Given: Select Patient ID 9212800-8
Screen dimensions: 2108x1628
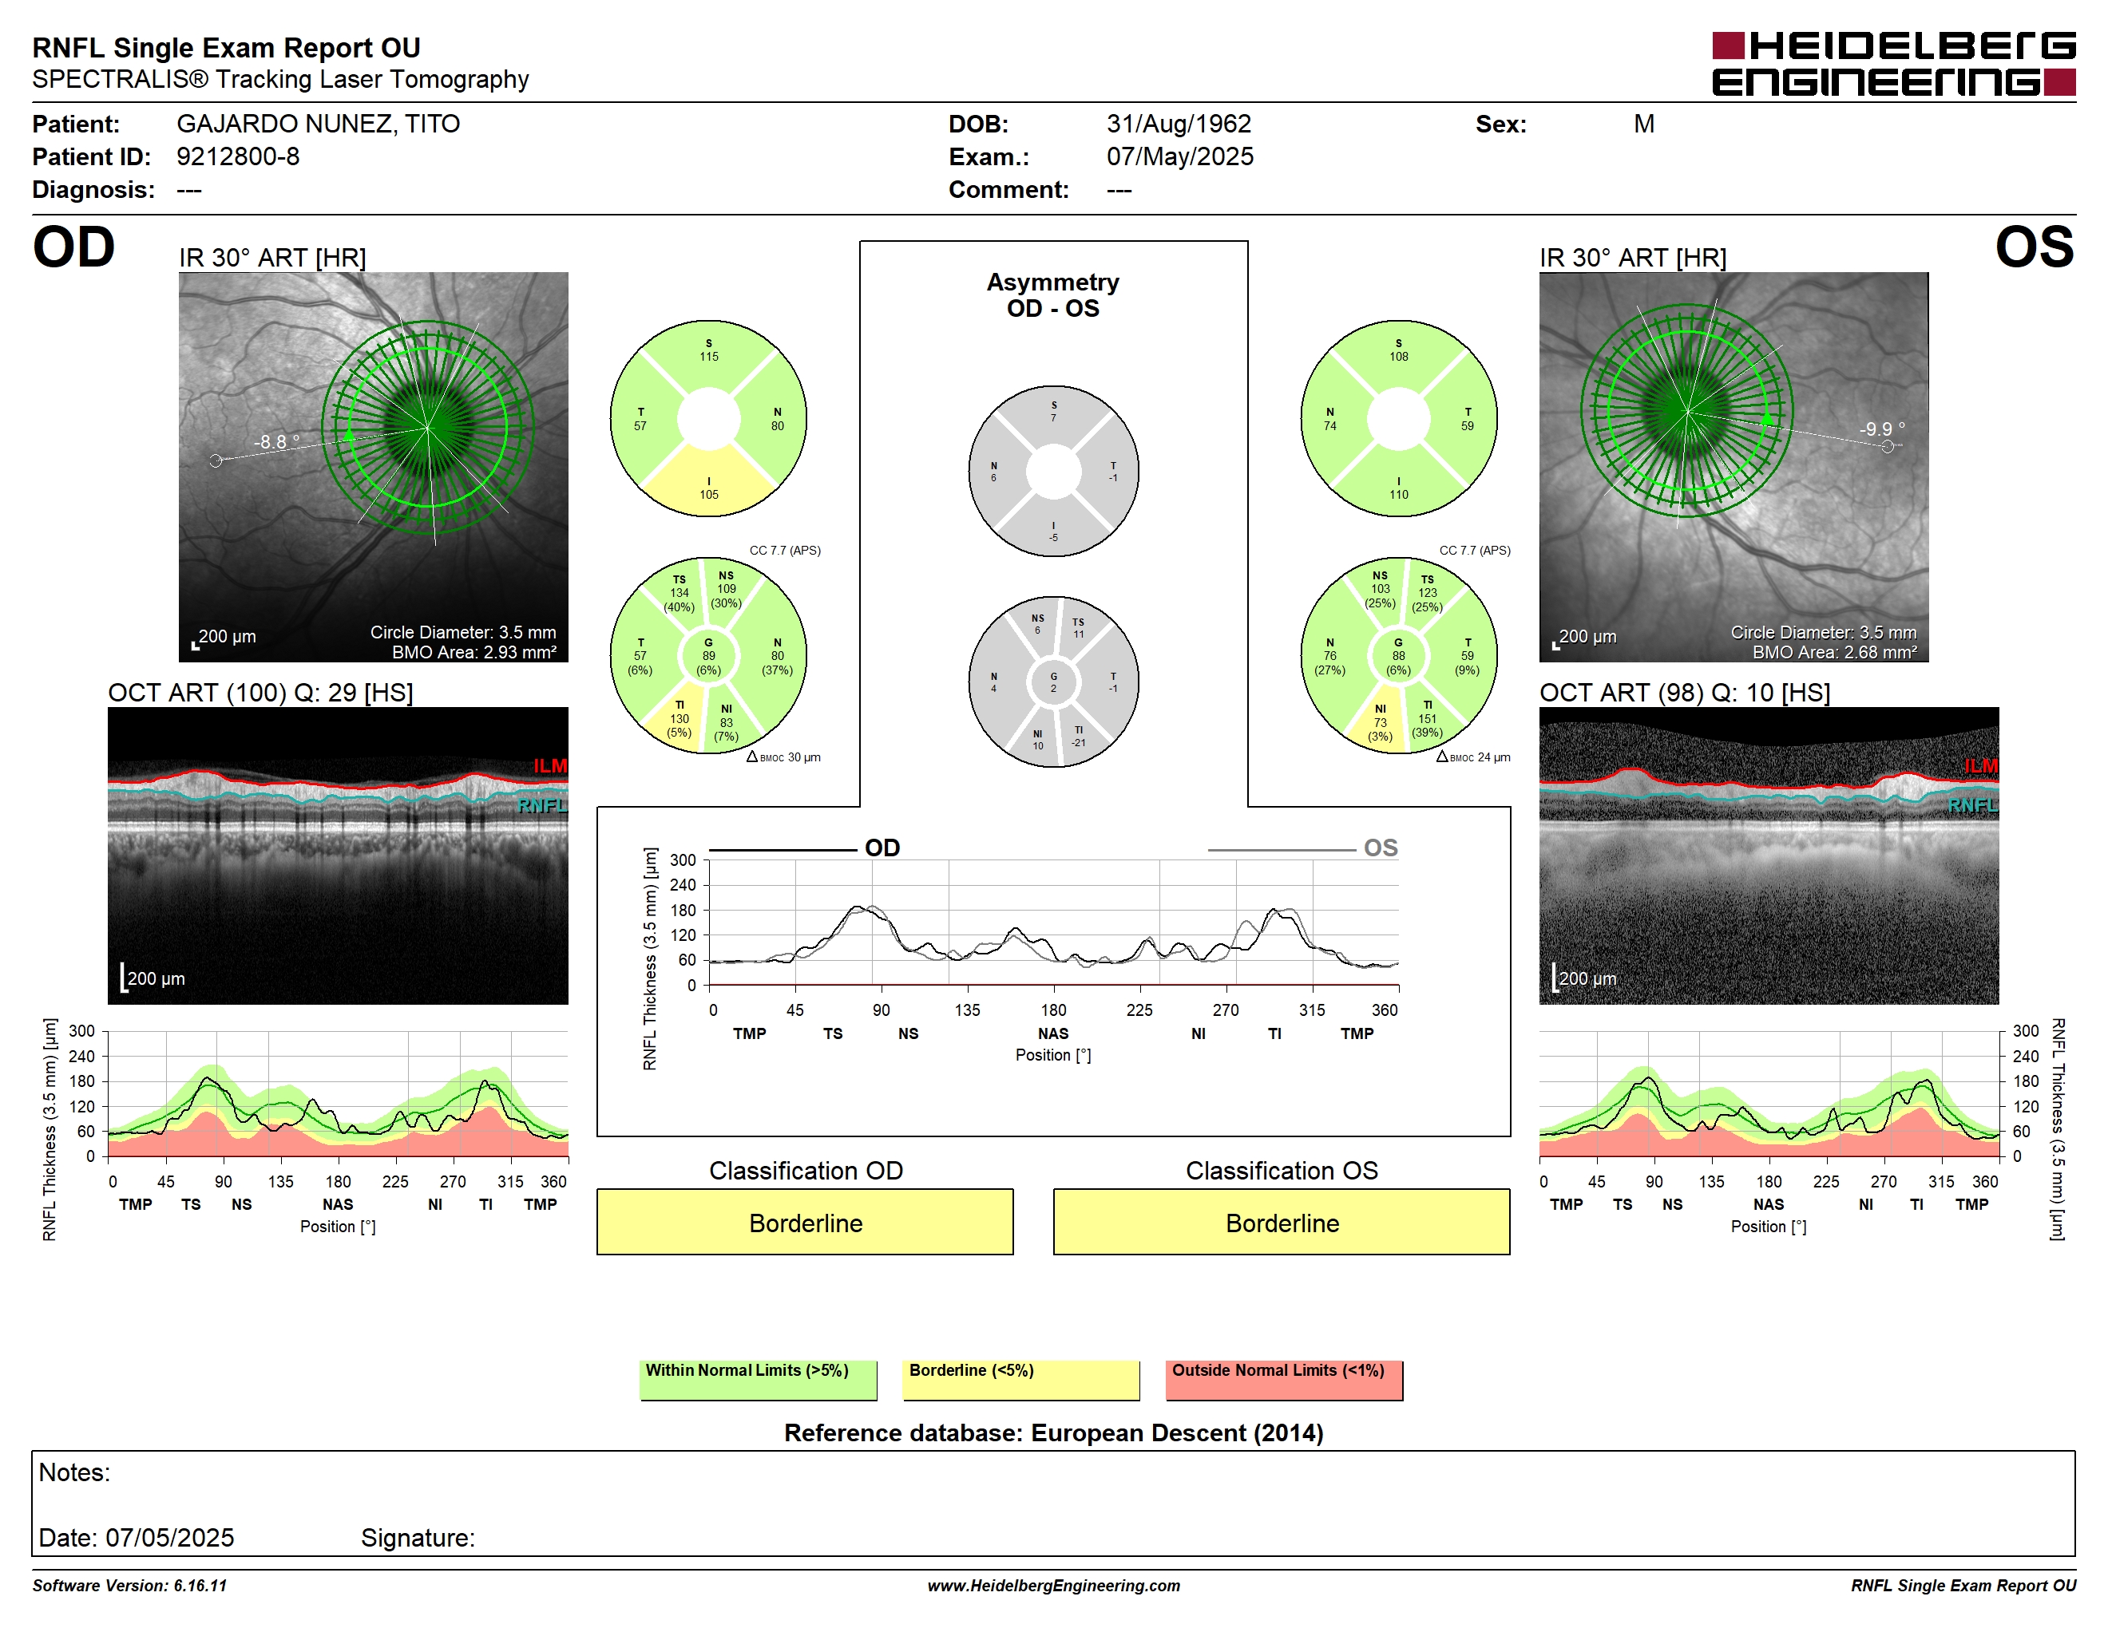Looking at the screenshot, I should point(237,156).
